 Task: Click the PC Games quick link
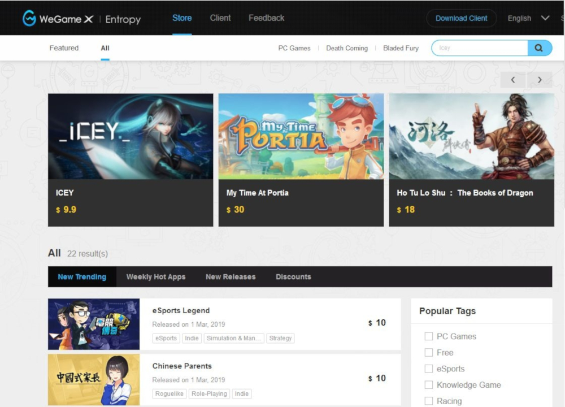[x=294, y=48]
